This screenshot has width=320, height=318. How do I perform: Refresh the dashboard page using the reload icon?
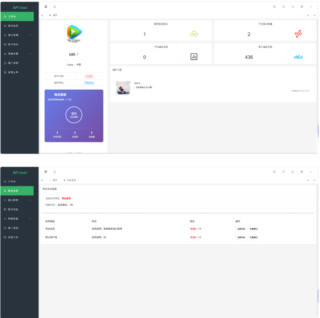click(55, 7)
